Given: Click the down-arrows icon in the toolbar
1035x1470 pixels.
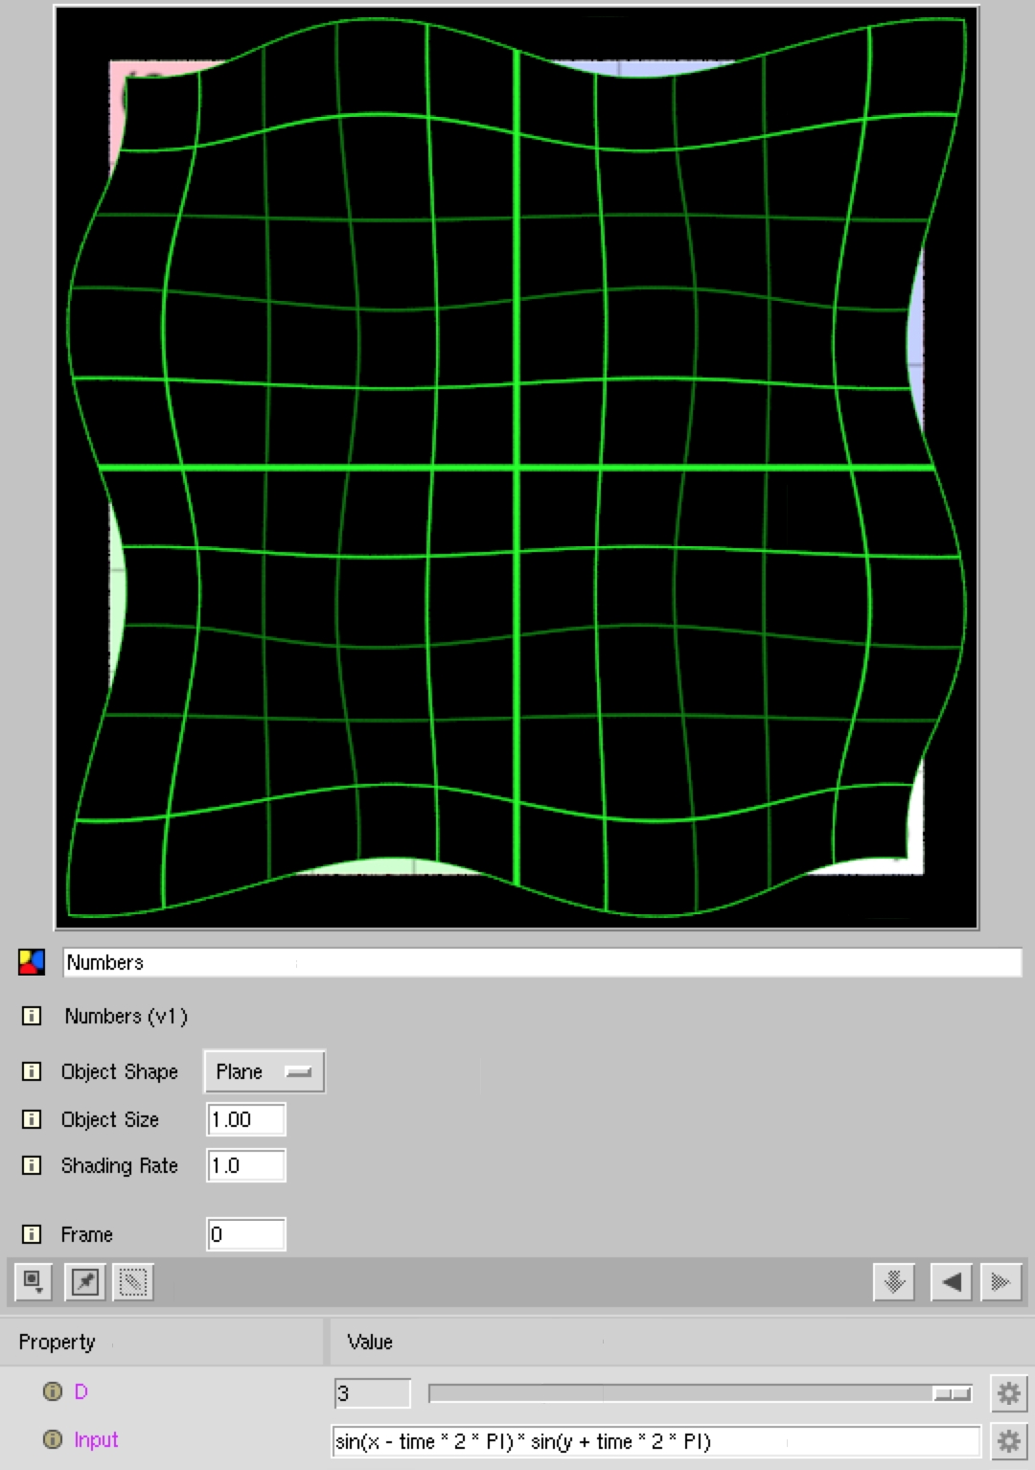Looking at the screenshot, I should coord(894,1282).
